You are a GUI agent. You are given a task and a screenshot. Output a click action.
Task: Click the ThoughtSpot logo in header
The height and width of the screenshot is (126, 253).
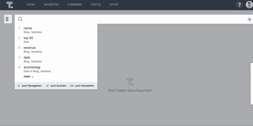click(9, 5)
